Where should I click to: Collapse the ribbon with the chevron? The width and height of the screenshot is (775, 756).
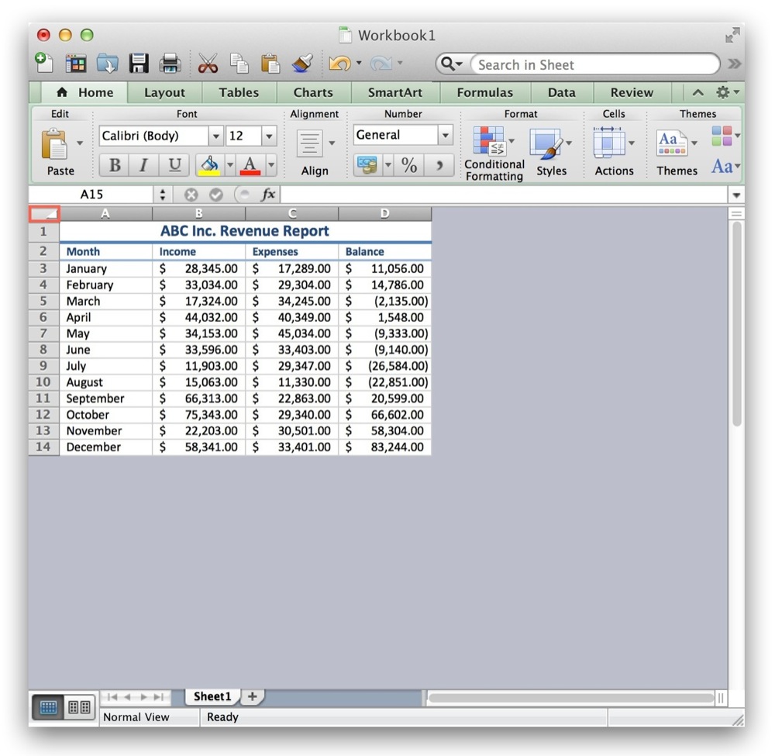coord(697,92)
